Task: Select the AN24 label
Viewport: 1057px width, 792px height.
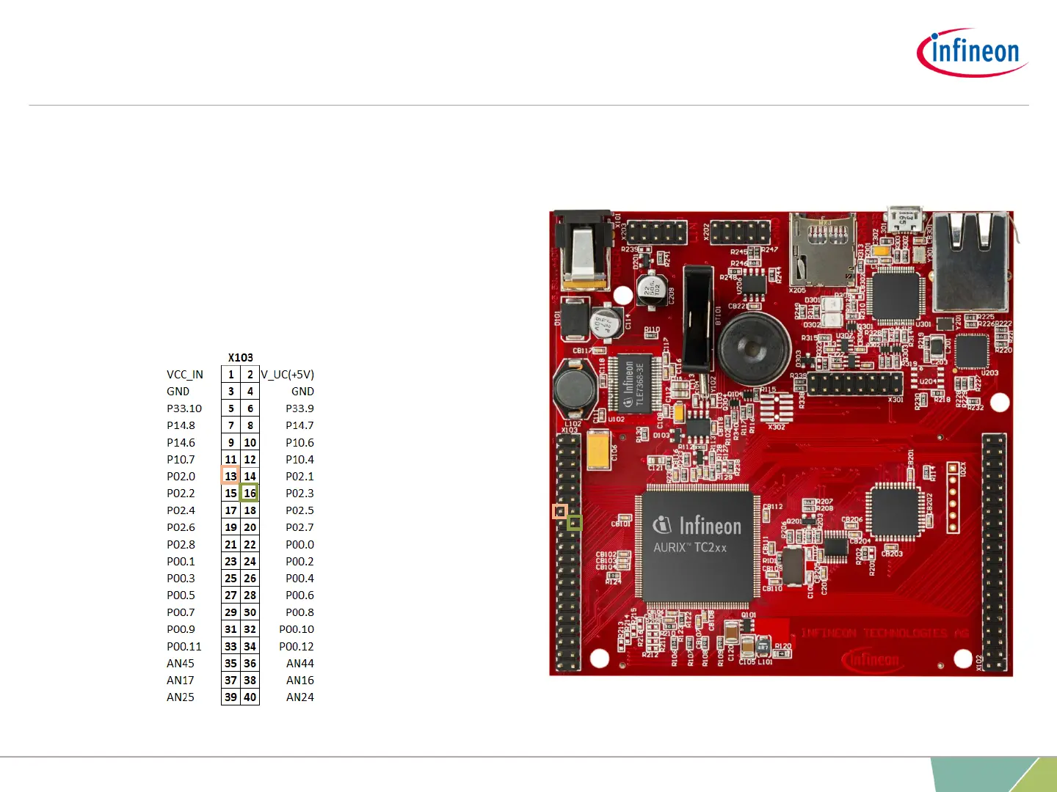Action: [300, 697]
